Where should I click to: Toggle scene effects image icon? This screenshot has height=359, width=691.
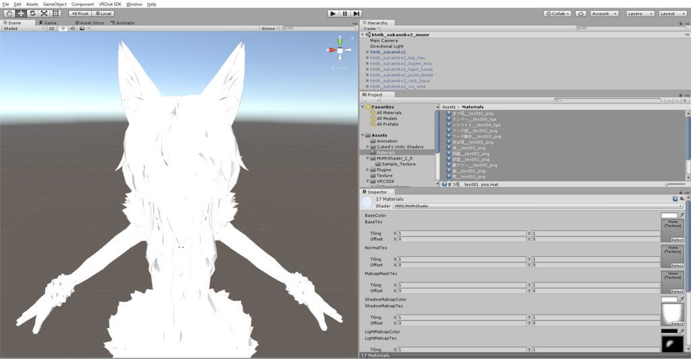pos(82,28)
